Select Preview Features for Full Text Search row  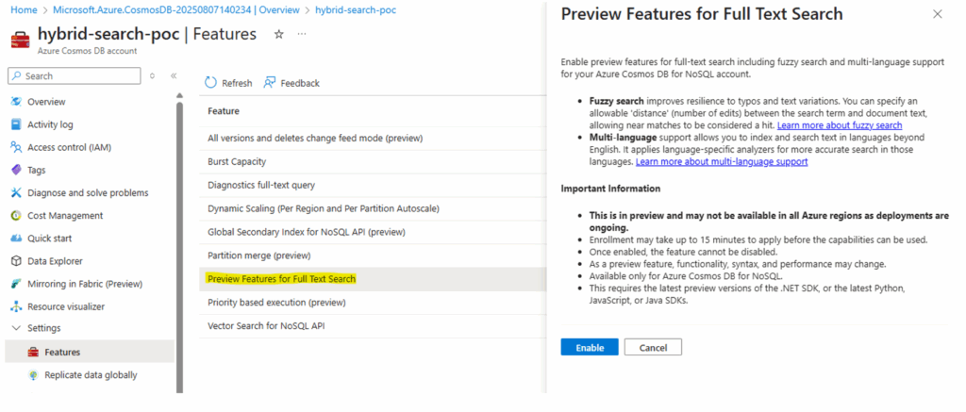click(x=373, y=279)
